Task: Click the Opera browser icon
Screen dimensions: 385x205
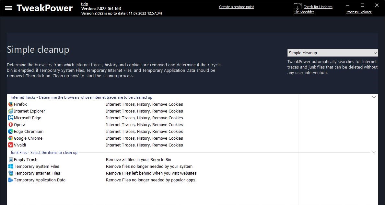Action: (11, 125)
